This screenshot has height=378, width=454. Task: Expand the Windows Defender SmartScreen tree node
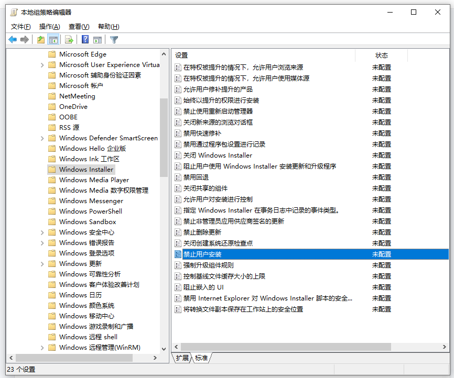pyautogui.click(x=42, y=138)
